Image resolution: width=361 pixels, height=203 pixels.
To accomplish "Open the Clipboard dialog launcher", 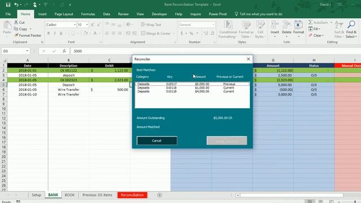I will 42,42.
